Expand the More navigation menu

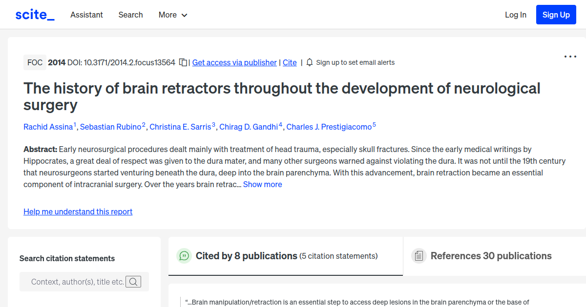tap(173, 15)
